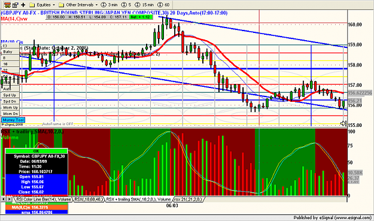Click the Equities folder icon

tap(32, 5)
